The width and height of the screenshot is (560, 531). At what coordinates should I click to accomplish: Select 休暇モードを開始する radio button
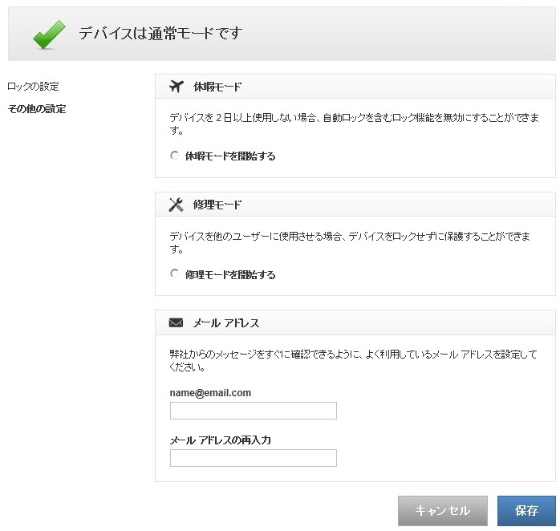(174, 156)
